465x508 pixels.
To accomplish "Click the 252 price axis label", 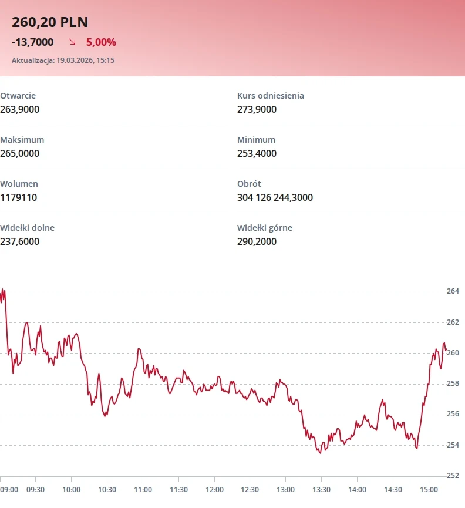I will [x=453, y=476].
